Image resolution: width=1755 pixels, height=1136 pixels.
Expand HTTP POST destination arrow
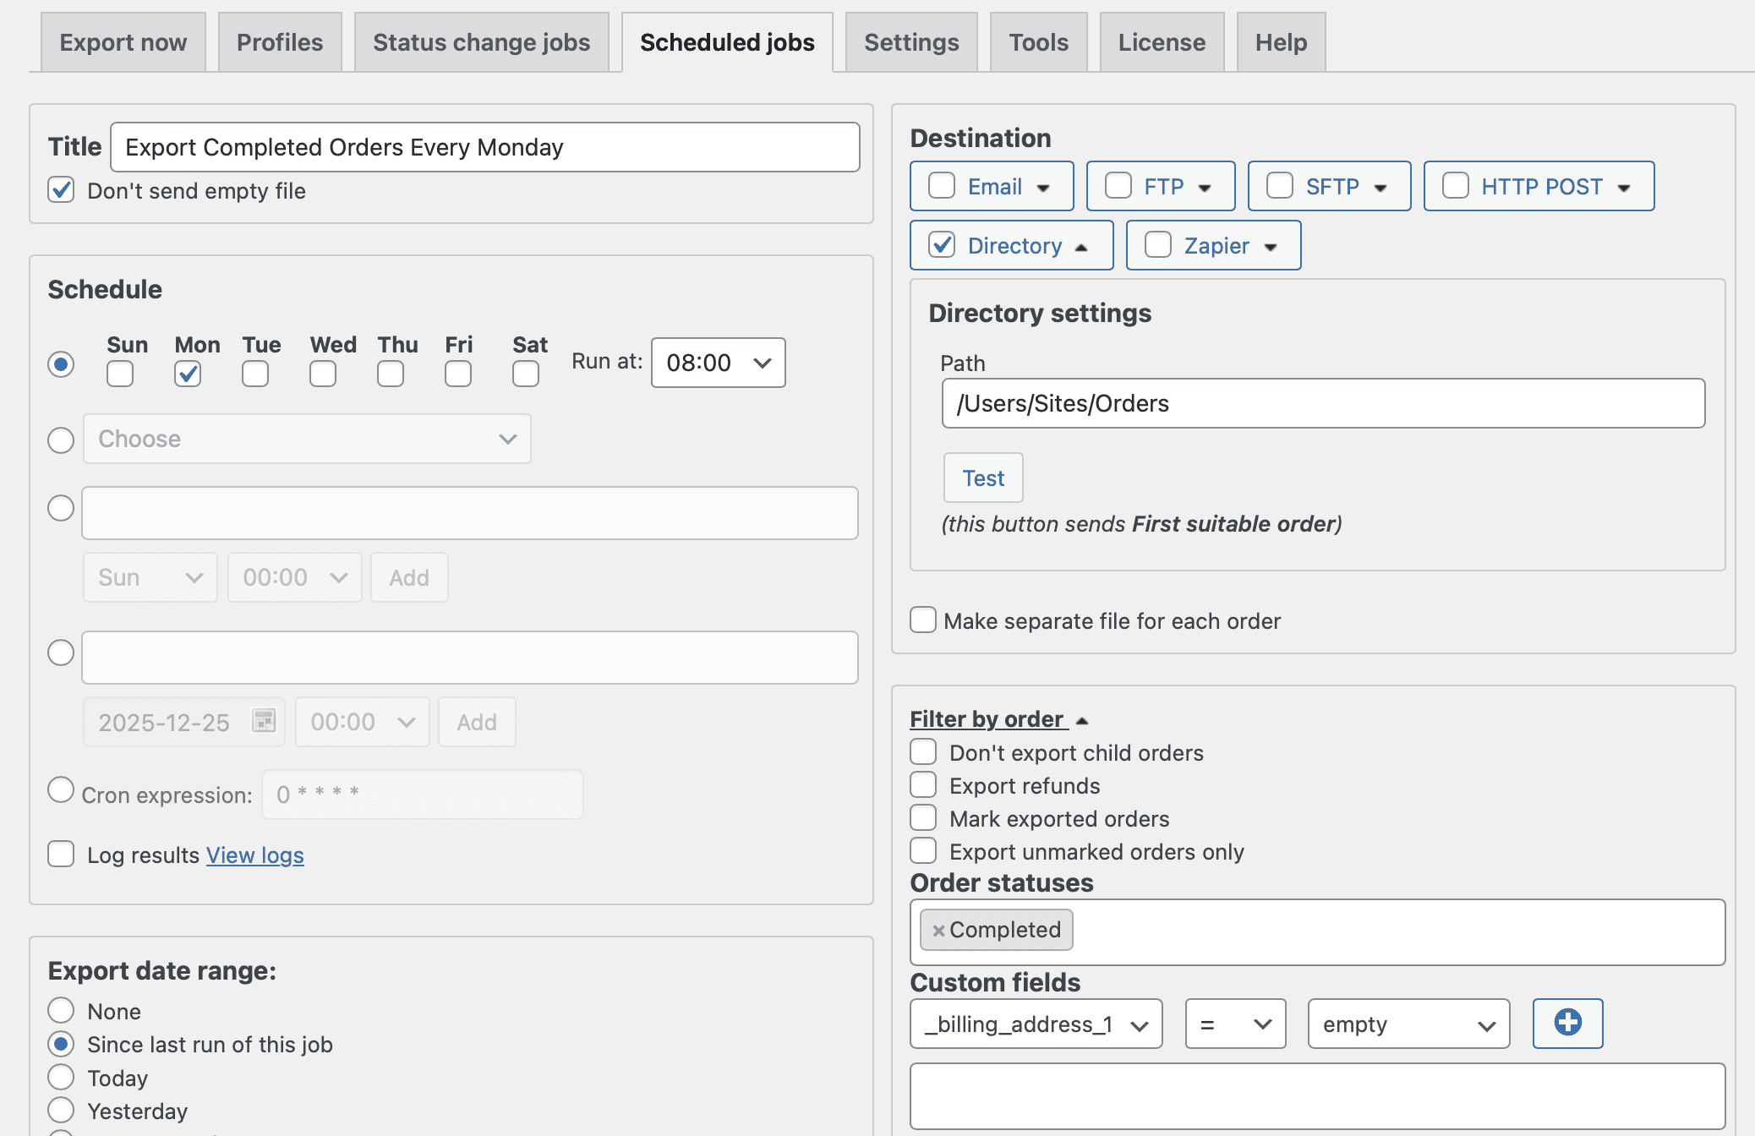(1623, 188)
